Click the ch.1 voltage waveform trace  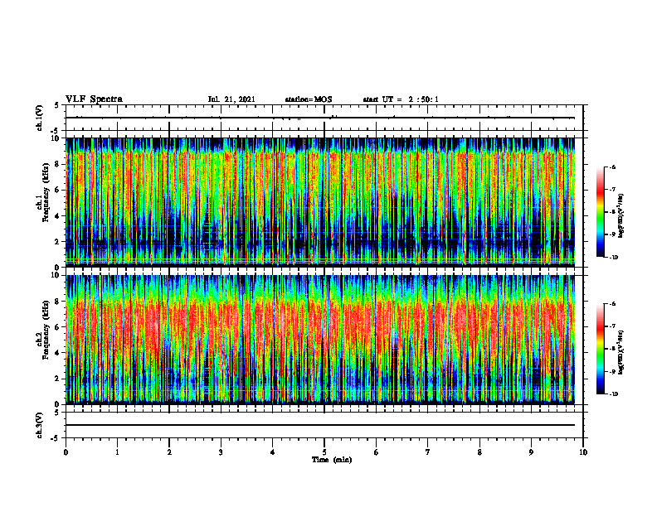point(320,118)
